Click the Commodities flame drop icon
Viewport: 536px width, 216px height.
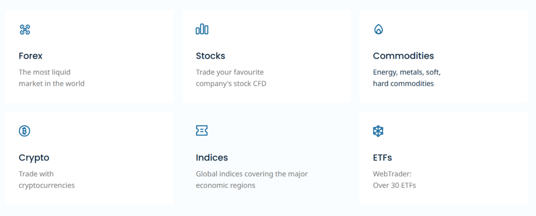[378, 29]
